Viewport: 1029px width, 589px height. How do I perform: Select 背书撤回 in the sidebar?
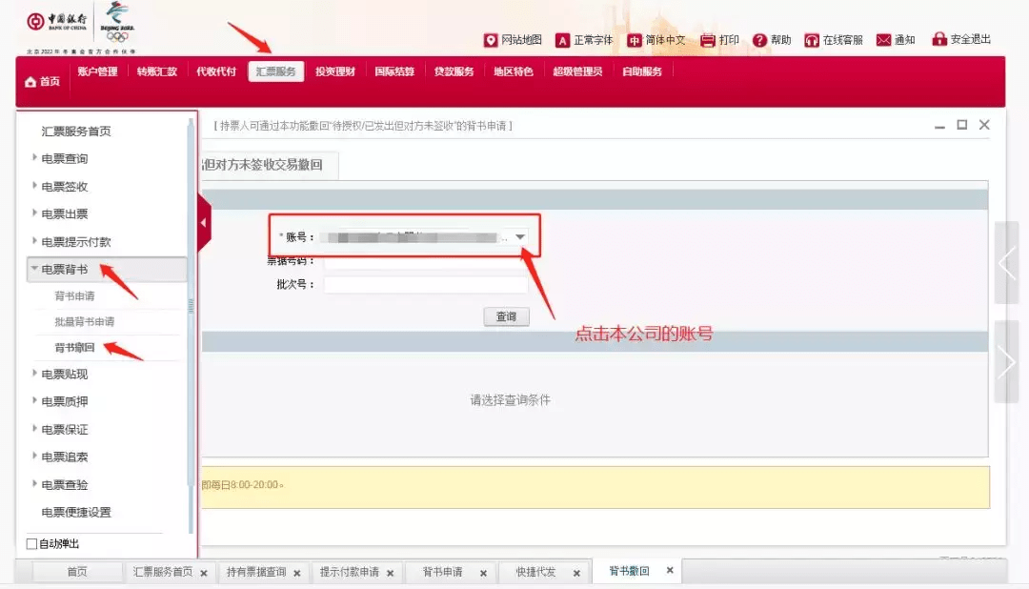click(x=75, y=347)
